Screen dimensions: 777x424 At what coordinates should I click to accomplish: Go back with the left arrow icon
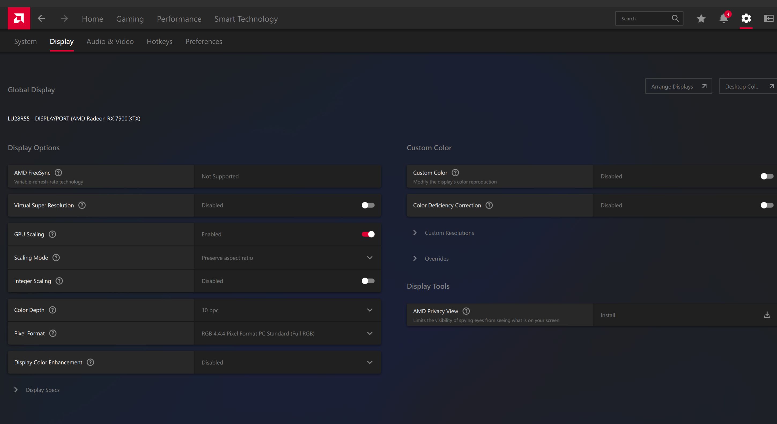pos(41,19)
